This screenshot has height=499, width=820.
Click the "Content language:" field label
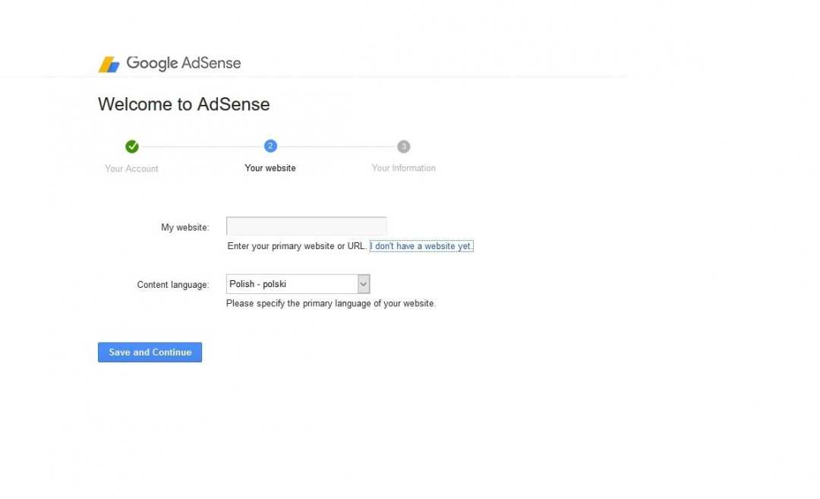tap(172, 285)
